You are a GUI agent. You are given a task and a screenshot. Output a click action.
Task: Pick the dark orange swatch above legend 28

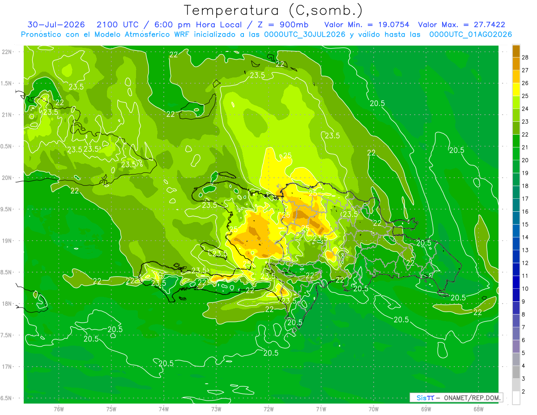(x=516, y=51)
